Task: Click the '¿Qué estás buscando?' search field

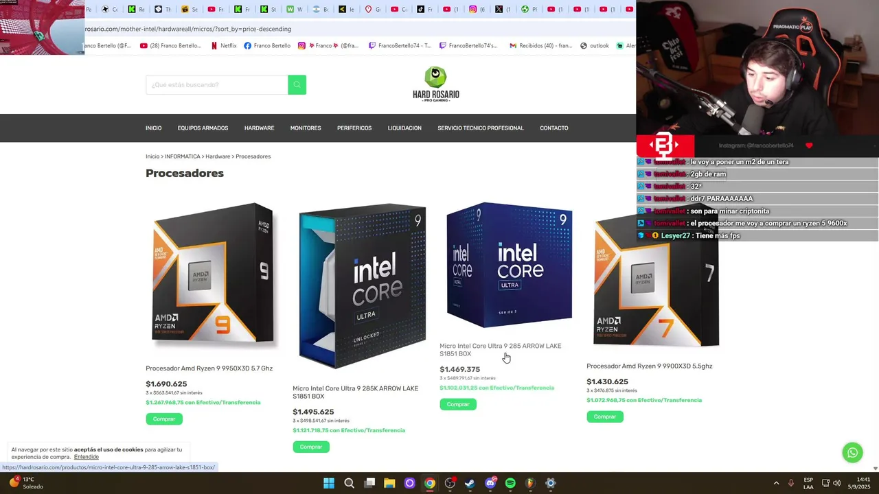Action: pos(217,84)
